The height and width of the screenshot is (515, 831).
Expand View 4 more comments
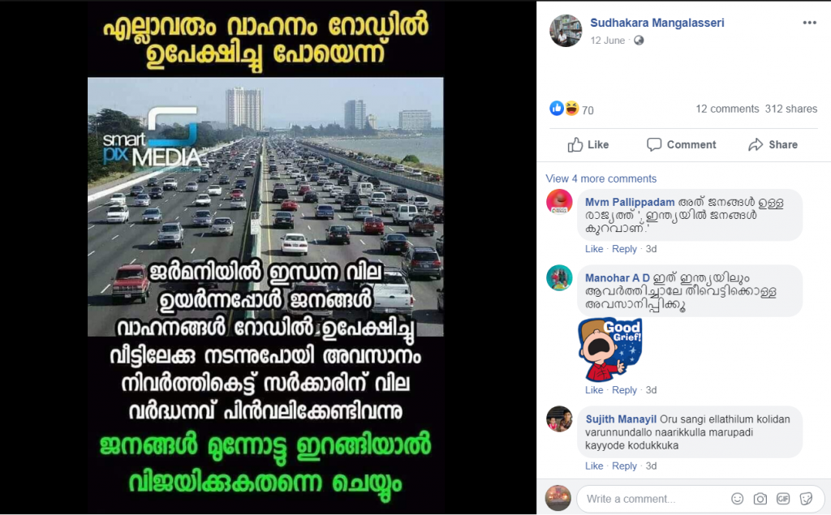601,178
